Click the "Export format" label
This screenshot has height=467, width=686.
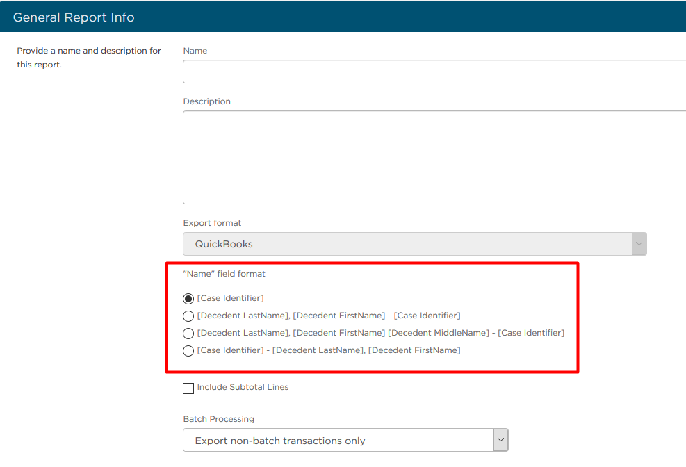coord(212,223)
